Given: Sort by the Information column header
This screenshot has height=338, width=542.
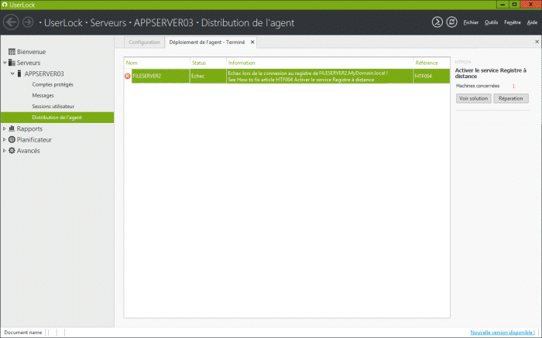Looking at the screenshot, I should 320,63.
